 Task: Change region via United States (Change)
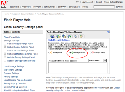[x=113, y=2]
